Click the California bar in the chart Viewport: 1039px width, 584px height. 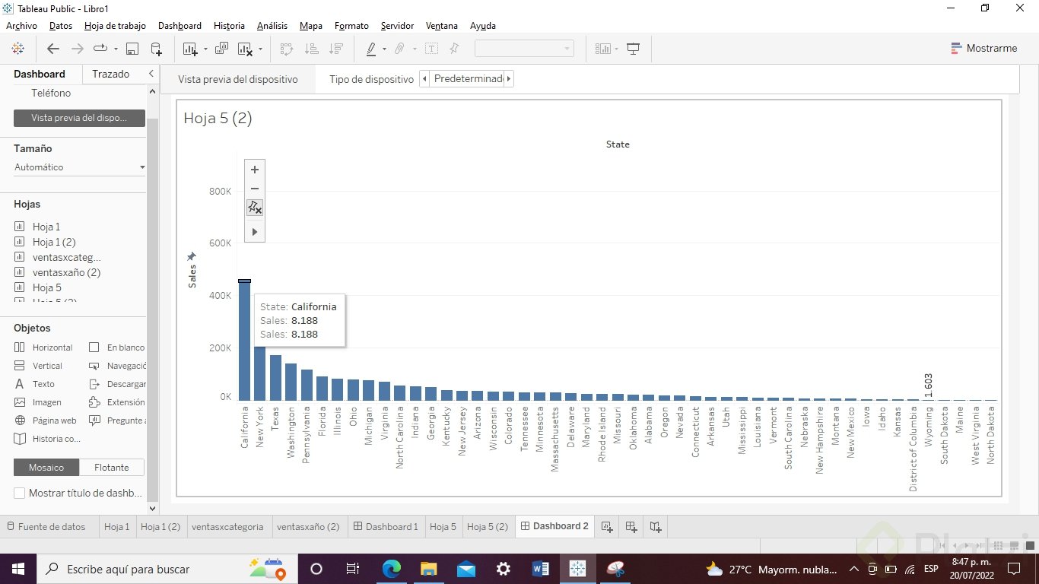pyautogui.click(x=244, y=341)
